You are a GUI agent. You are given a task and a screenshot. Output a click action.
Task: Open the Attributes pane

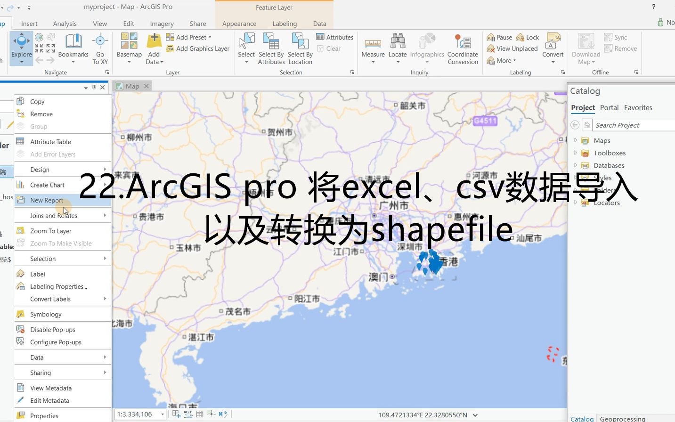[x=335, y=37]
